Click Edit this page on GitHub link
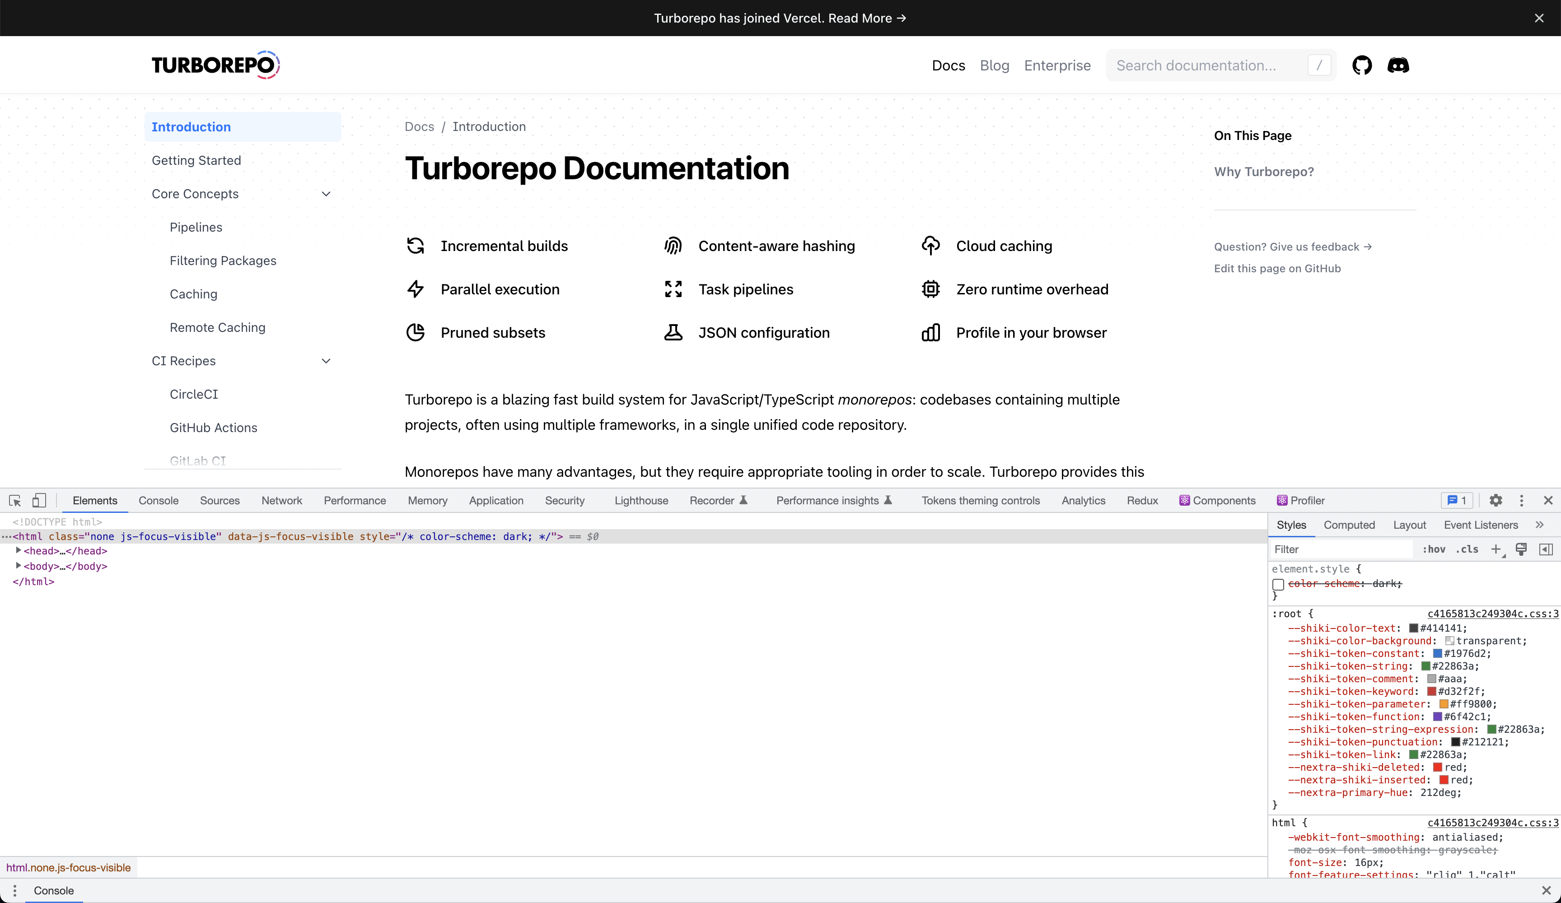Image resolution: width=1561 pixels, height=903 pixels. [x=1277, y=268]
